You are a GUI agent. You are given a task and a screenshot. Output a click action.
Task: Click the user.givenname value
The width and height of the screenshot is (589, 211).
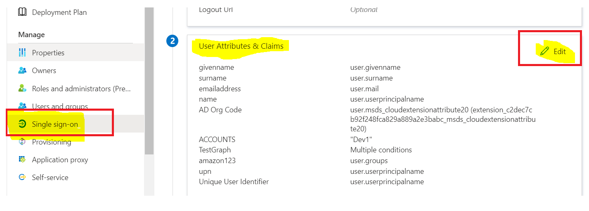(375, 67)
